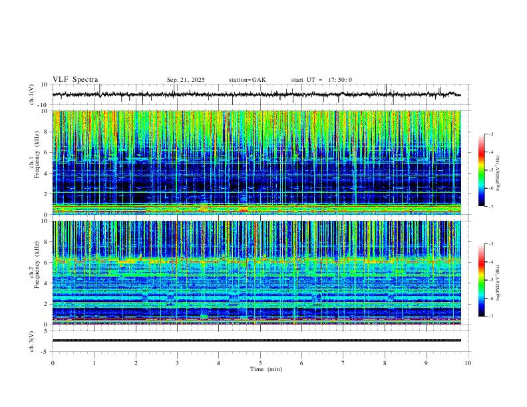Click the "2" kHz tick on ch.2 frequency axis

coord(46,304)
